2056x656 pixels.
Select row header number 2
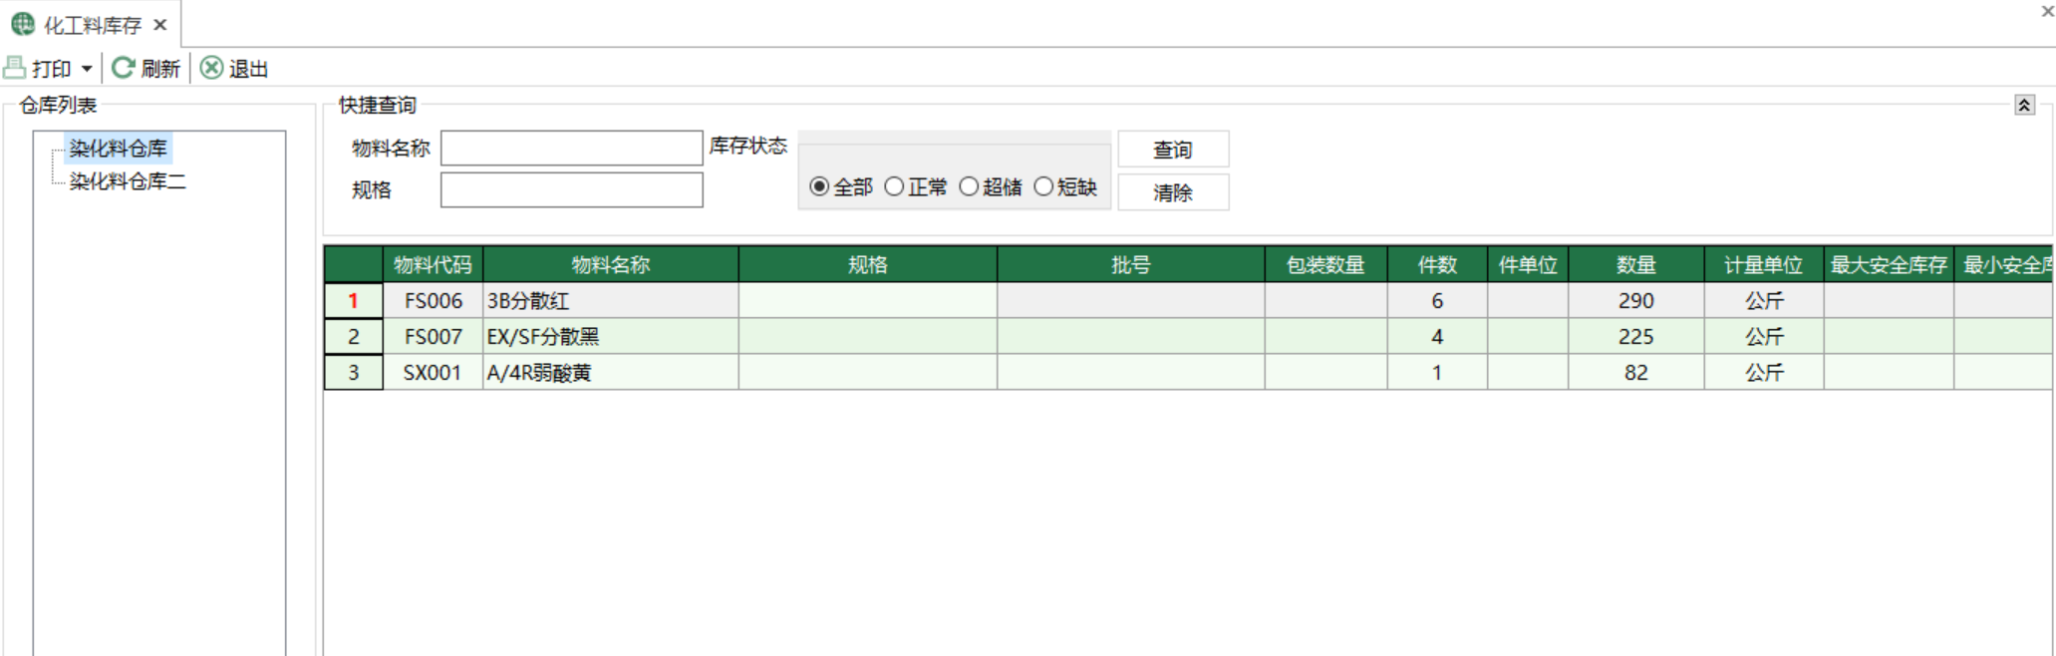[x=353, y=336]
